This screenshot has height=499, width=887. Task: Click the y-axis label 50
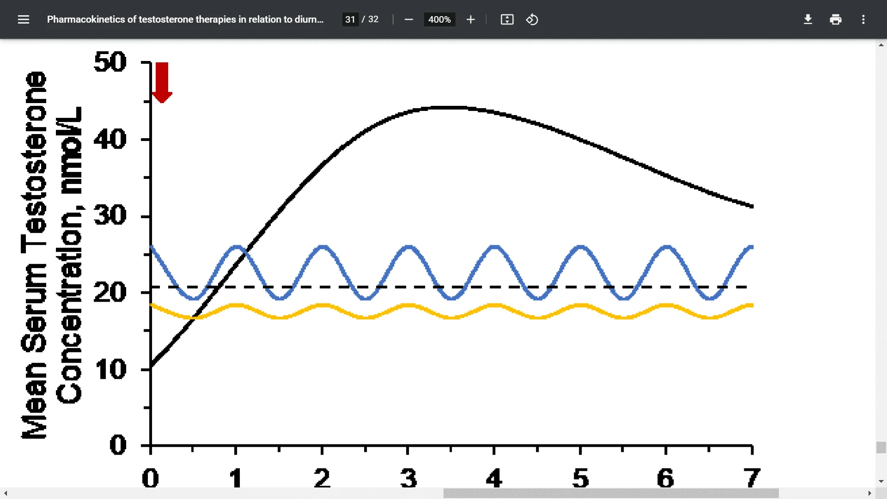pos(110,62)
